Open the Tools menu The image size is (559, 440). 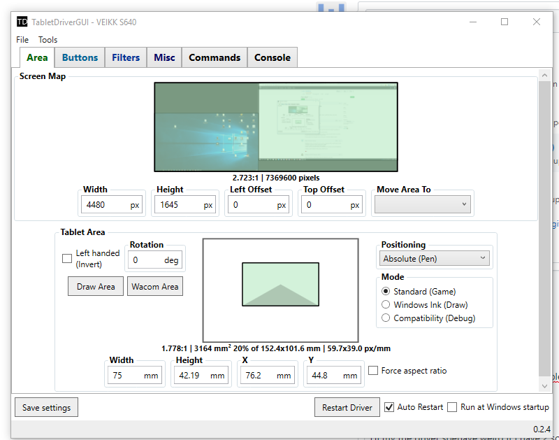(48, 40)
